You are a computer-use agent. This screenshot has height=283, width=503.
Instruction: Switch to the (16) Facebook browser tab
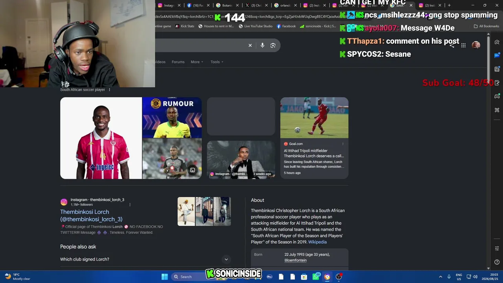click(x=198, y=6)
